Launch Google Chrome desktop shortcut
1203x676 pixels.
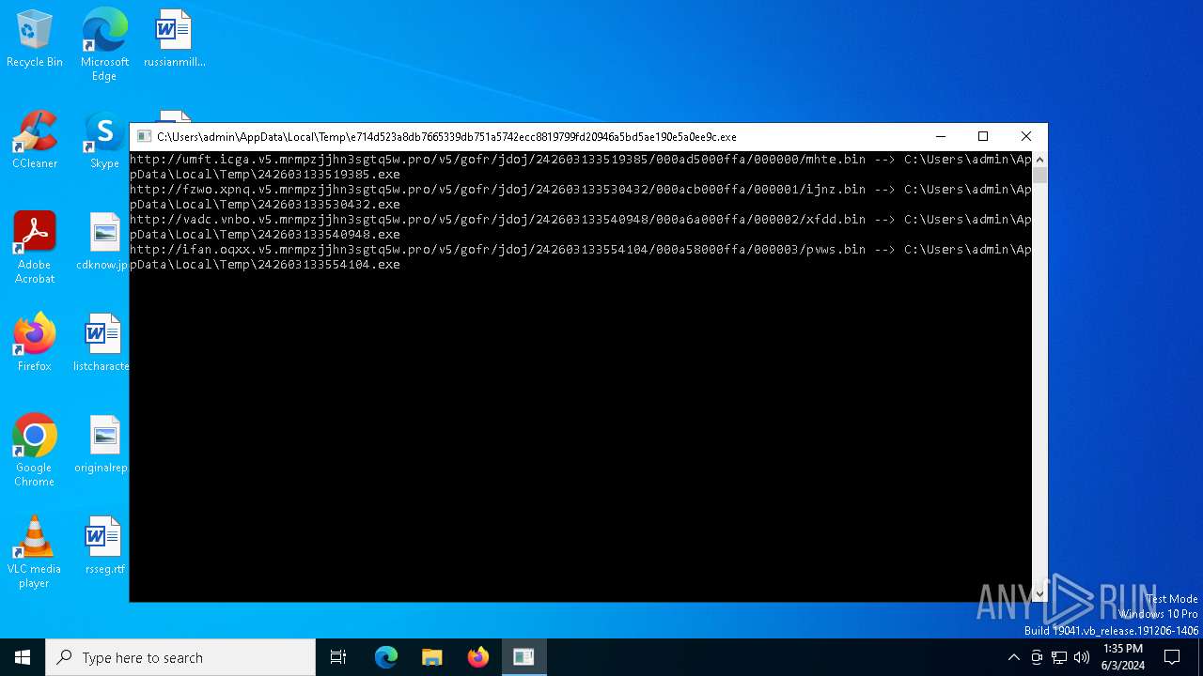(x=35, y=451)
